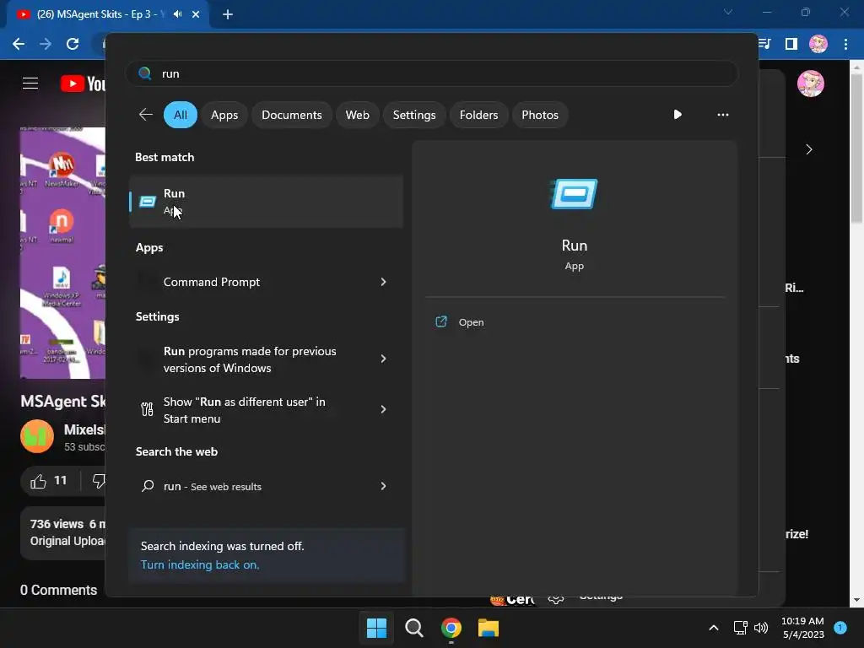Open Google Chrome from taskbar
The width and height of the screenshot is (864, 648).
451,628
